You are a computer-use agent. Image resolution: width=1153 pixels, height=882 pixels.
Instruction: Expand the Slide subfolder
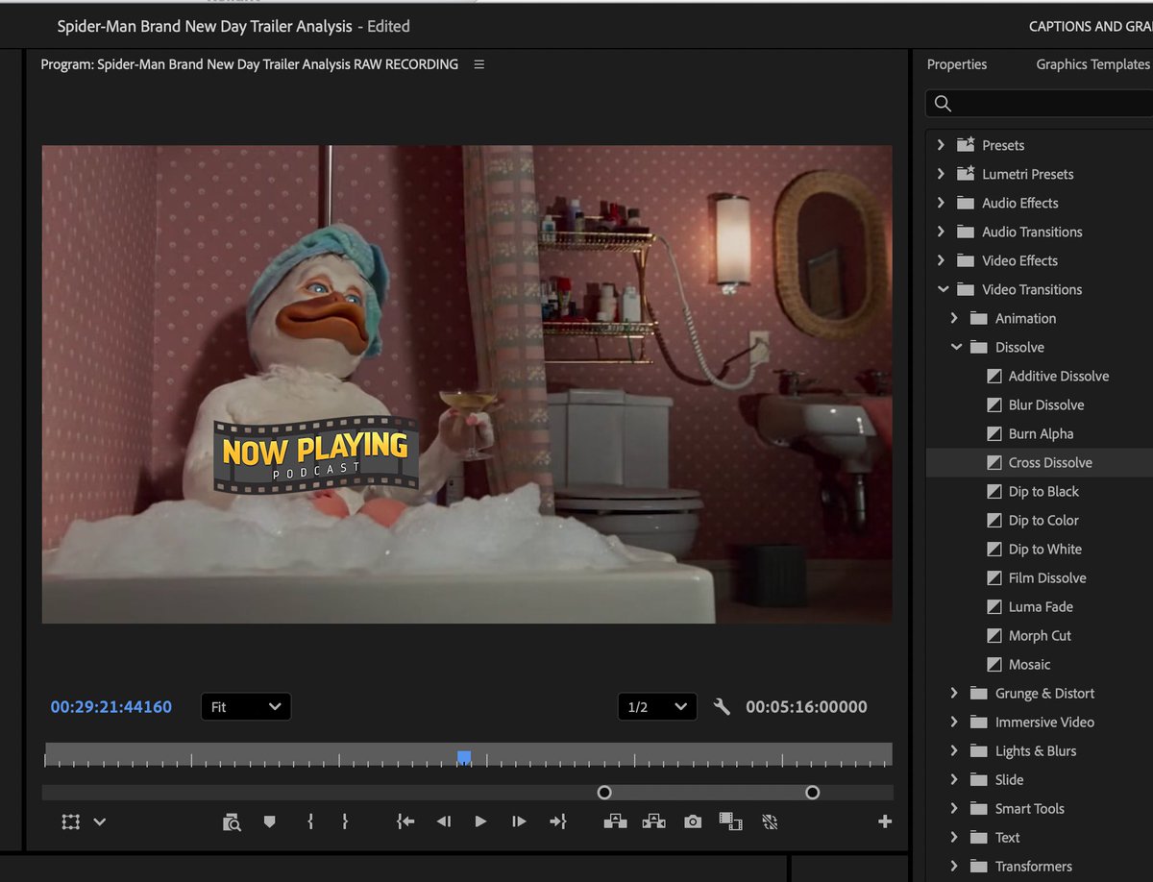point(955,779)
